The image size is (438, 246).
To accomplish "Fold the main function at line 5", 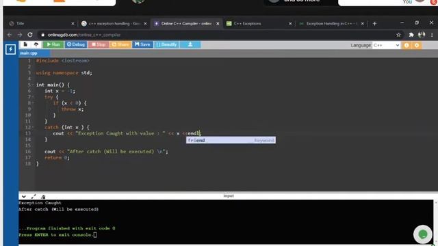I will [x=33, y=85].
